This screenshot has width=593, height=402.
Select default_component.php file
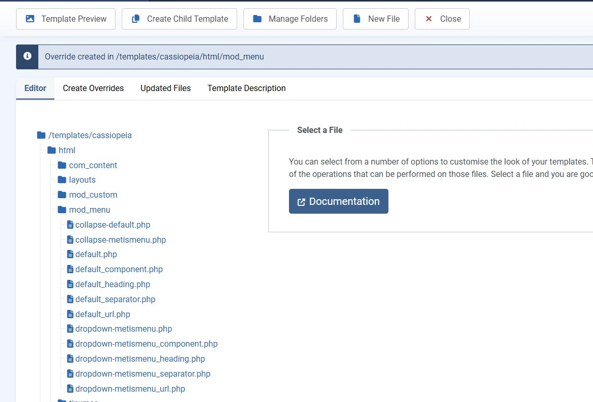[x=115, y=270]
